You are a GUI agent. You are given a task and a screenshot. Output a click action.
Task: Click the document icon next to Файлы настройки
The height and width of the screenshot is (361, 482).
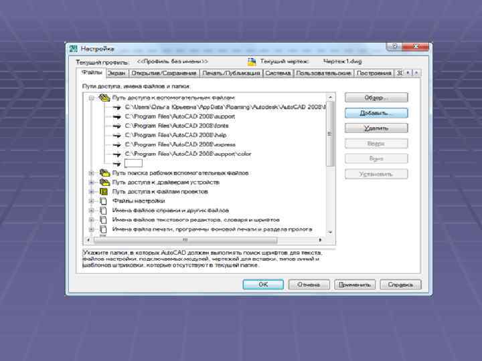click(104, 201)
